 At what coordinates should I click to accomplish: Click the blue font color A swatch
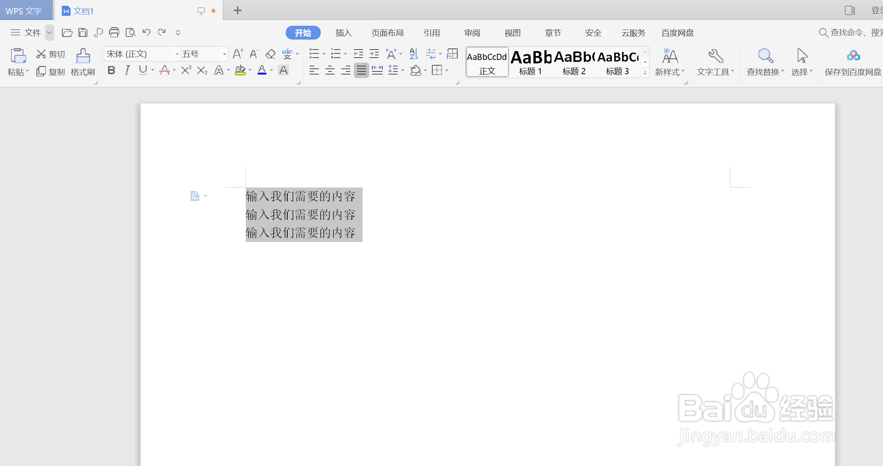click(262, 70)
